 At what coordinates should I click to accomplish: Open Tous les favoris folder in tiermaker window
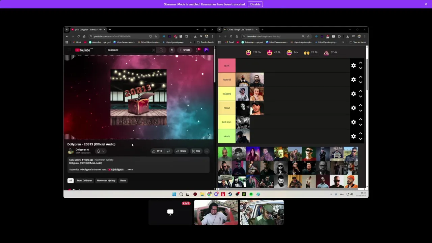[x=357, y=42]
